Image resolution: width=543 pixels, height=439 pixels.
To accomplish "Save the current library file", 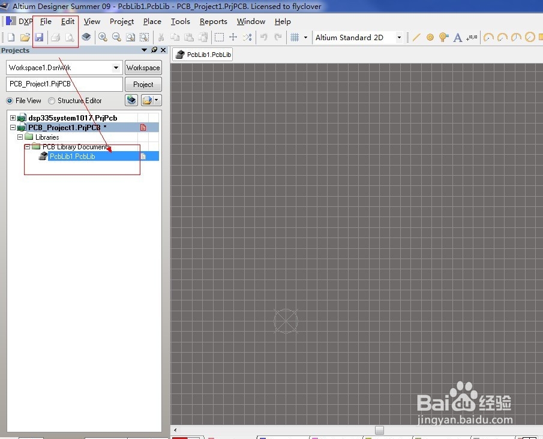I will coord(39,37).
